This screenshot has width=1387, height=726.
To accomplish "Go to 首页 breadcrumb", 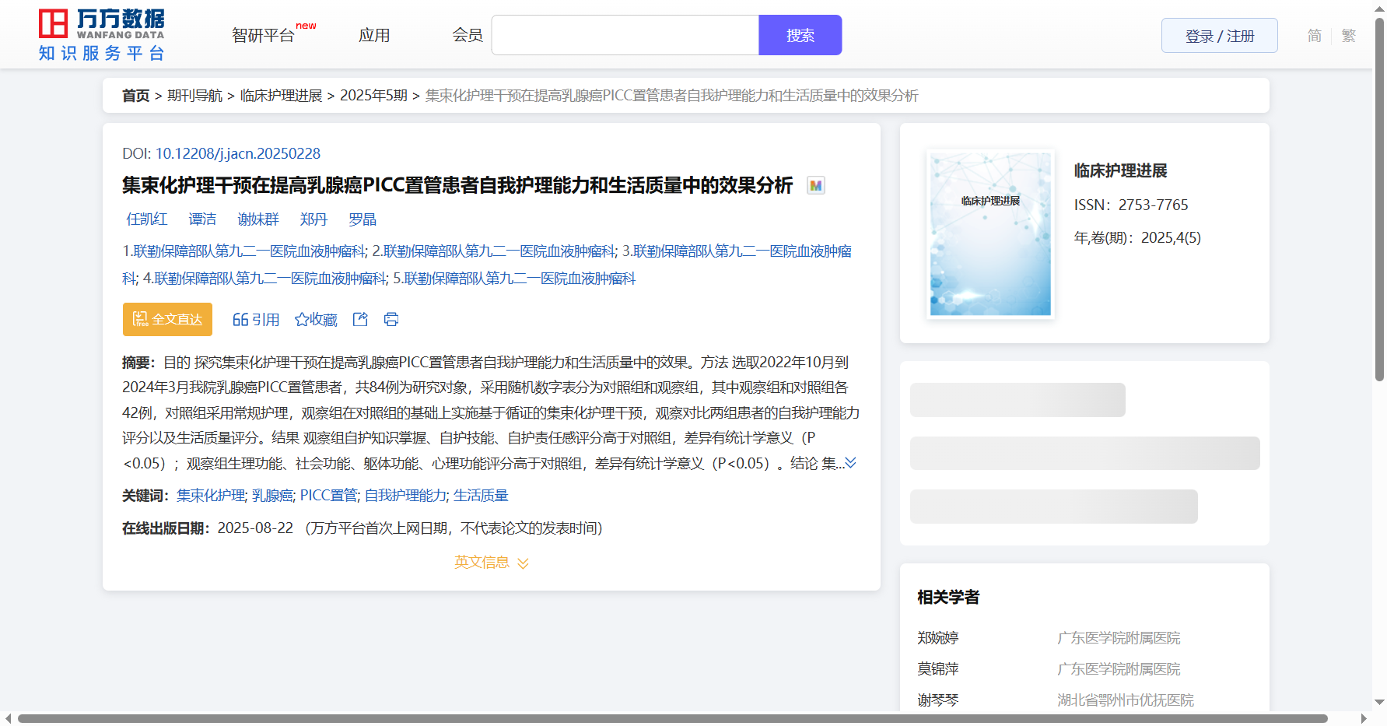I will pos(135,96).
